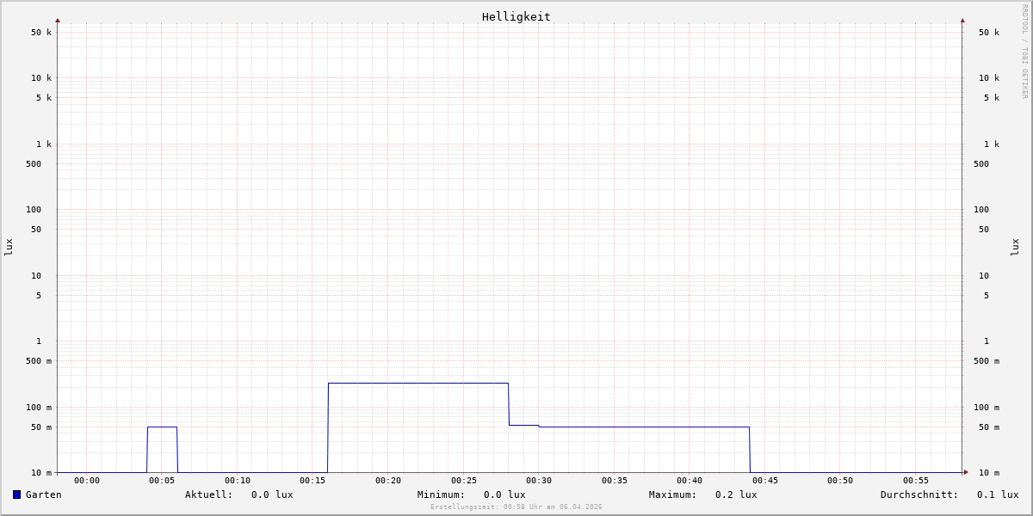This screenshot has height=516, width=1033.
Task: Click the "Durchschnitt:" label in the legend
Action: [x=919, y=494]
